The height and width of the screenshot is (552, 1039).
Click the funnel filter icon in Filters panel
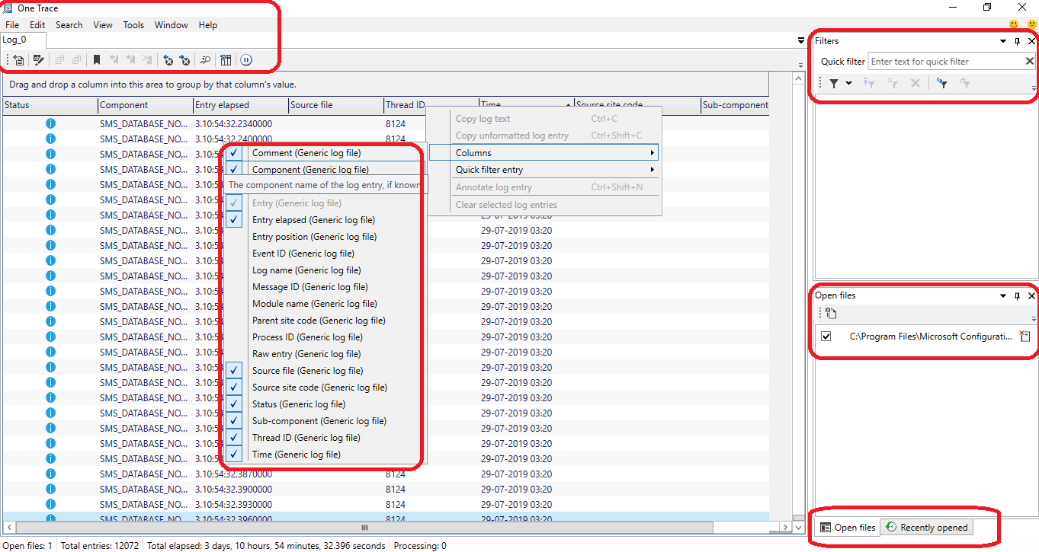834,83
